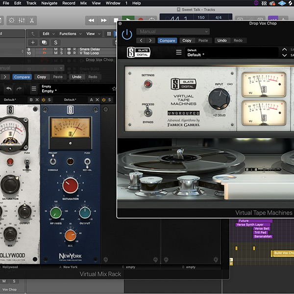
Task: Click Virtual Mix Rack undo arrow icon
Action: (9, 89)
